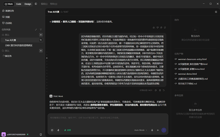
Task: Like the response with thumbs-up icon
Action: (x=154, y=28)
